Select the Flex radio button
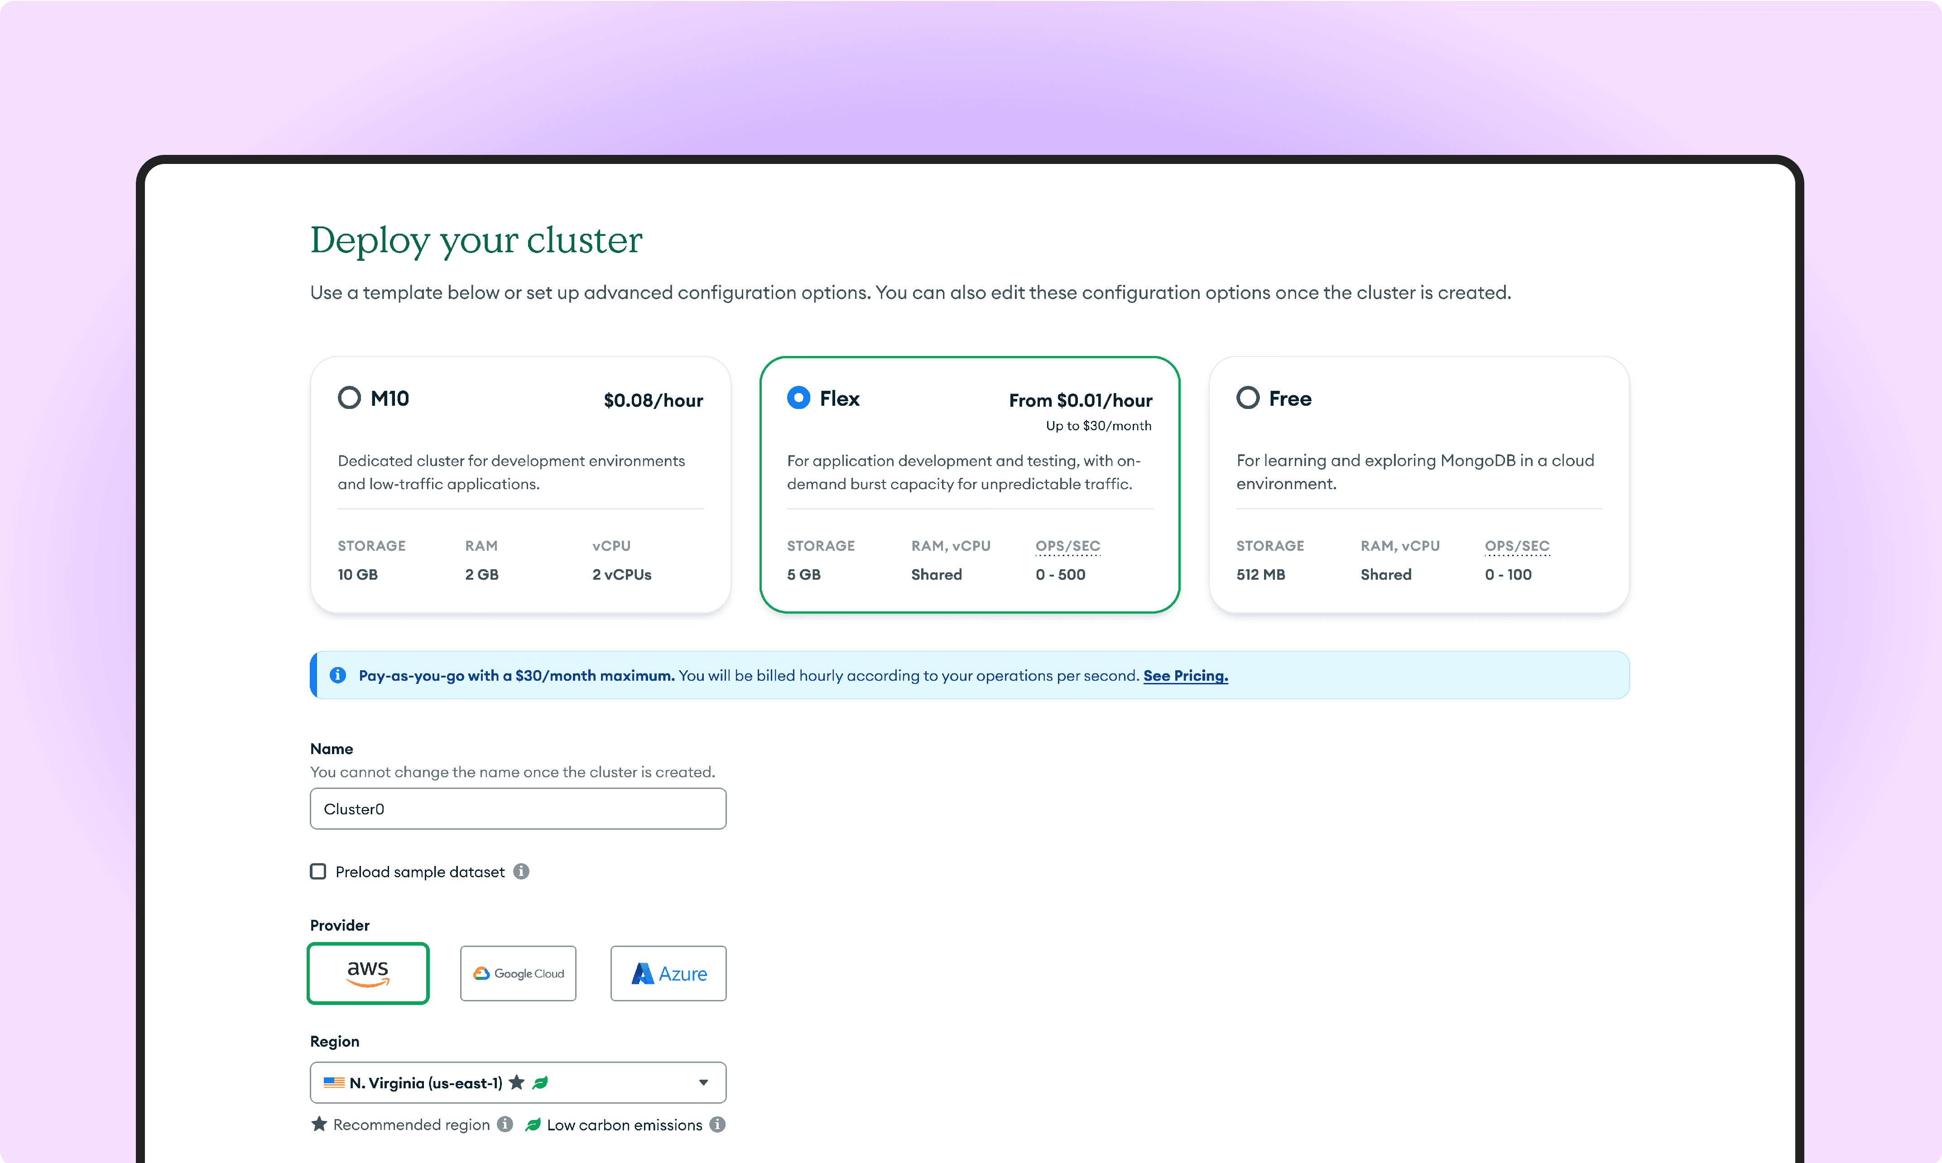The height and width of the screenshot is (1163, 1942). [798, 398]
